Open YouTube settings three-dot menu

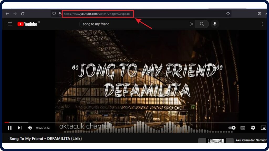263,24
